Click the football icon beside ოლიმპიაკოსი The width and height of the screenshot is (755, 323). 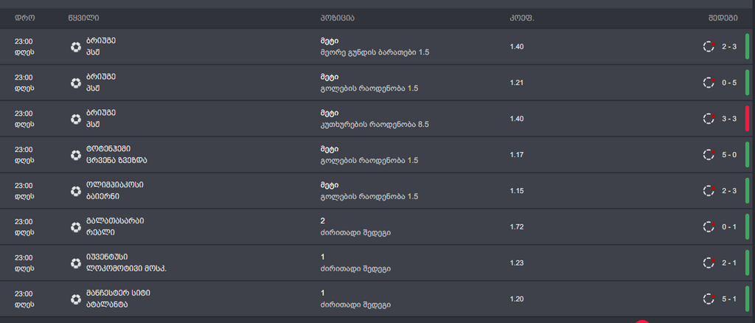coord(76,191)
